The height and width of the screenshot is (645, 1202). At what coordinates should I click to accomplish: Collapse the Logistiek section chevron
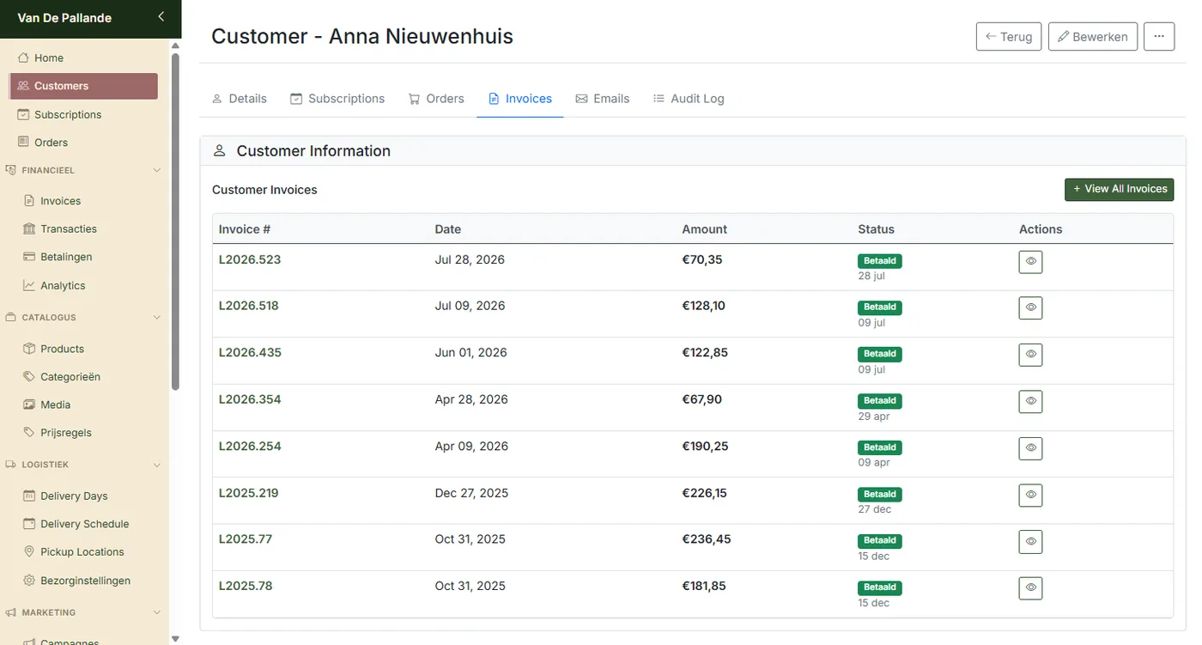[156, 465]
